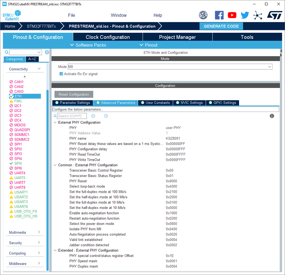This screenshot has width=285, height=275.
Task: Switch to A->Z peripheral view
Action: (32, 59)
